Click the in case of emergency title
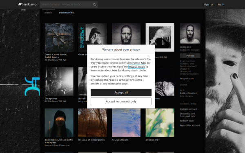Screen dimensions: 245x153 [x=91, y=140]
